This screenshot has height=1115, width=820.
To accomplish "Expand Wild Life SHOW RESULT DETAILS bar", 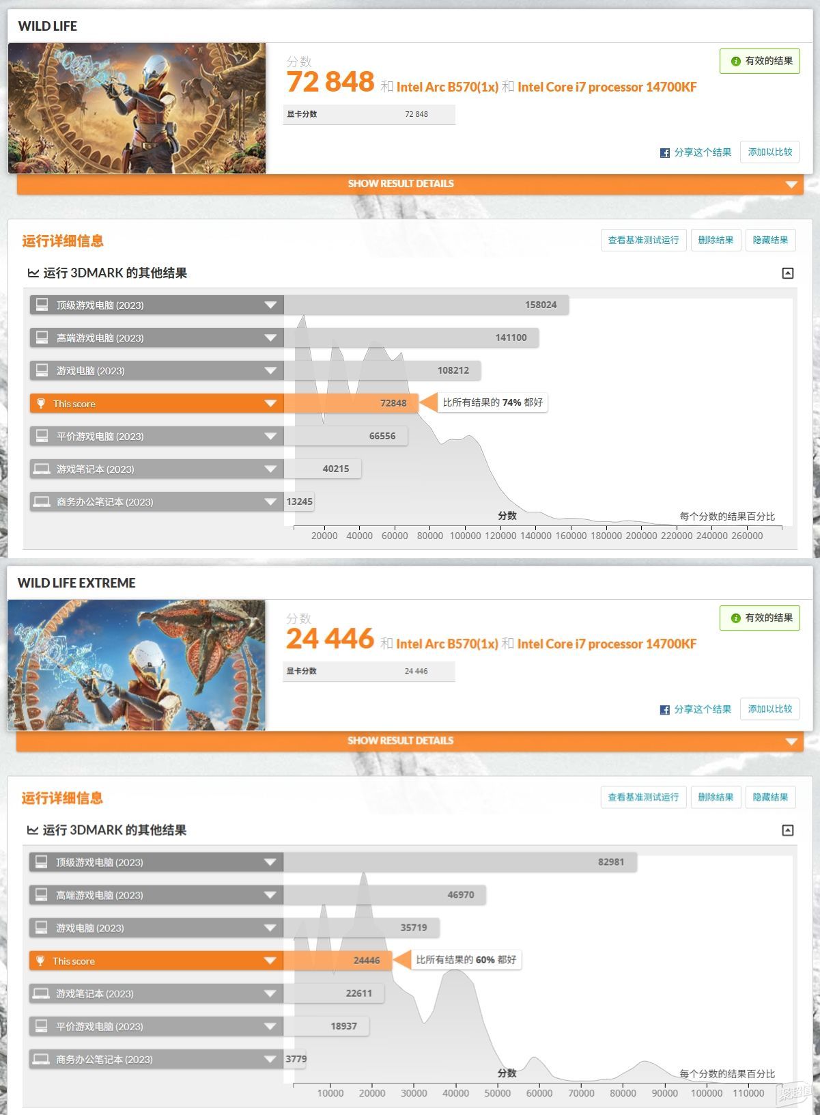I will coord(410,184).
